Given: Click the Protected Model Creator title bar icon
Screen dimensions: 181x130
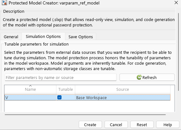Looking at the screenshot, I should (4, 3).
